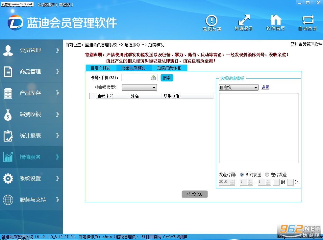Viewport: 323px width, 240px height.
Task: Open the 产品库存 menu
Action: coord(31,93)
